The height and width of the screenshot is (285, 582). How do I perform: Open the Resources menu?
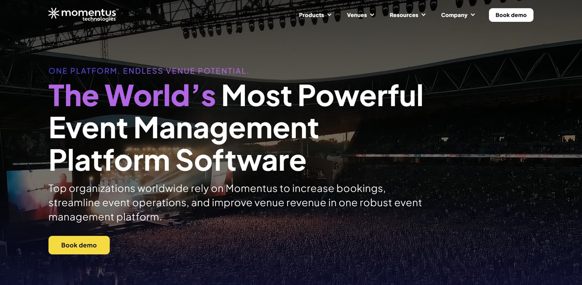[404, 15]
